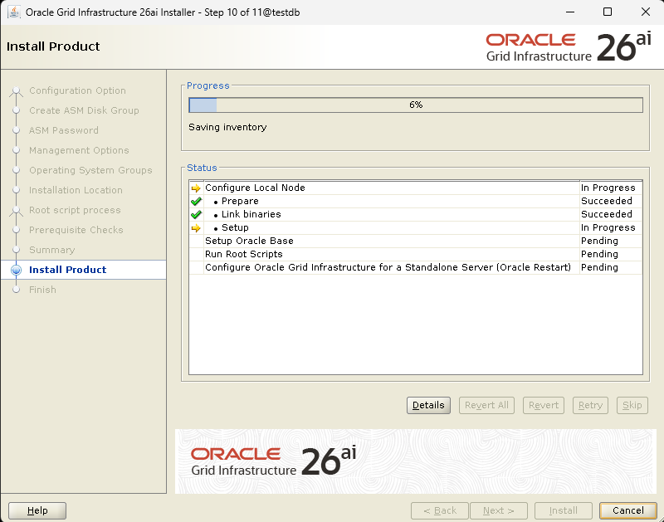Screen dimensions: 664x522
Task: Select Create ASM Disk Group step
Action: 84,110
